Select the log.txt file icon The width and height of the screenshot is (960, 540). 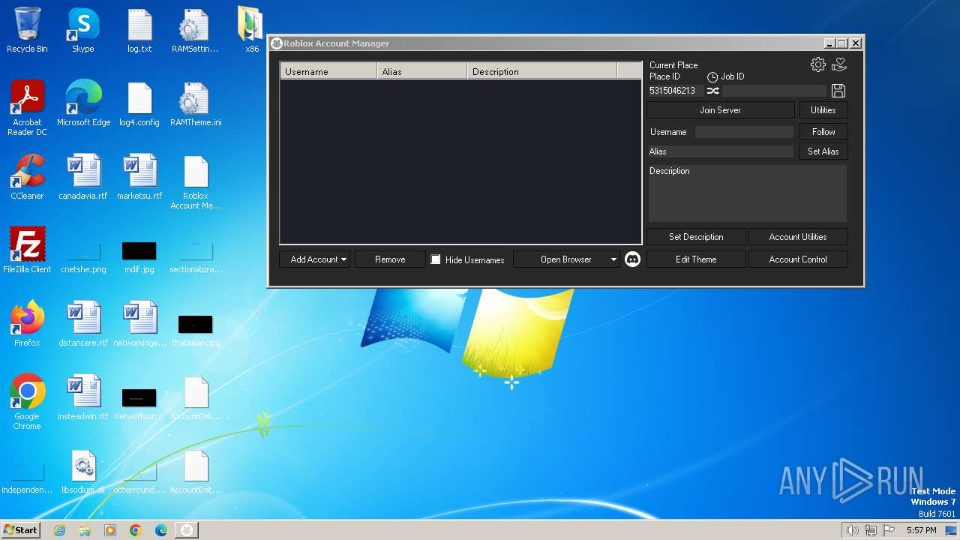point(139,30)
